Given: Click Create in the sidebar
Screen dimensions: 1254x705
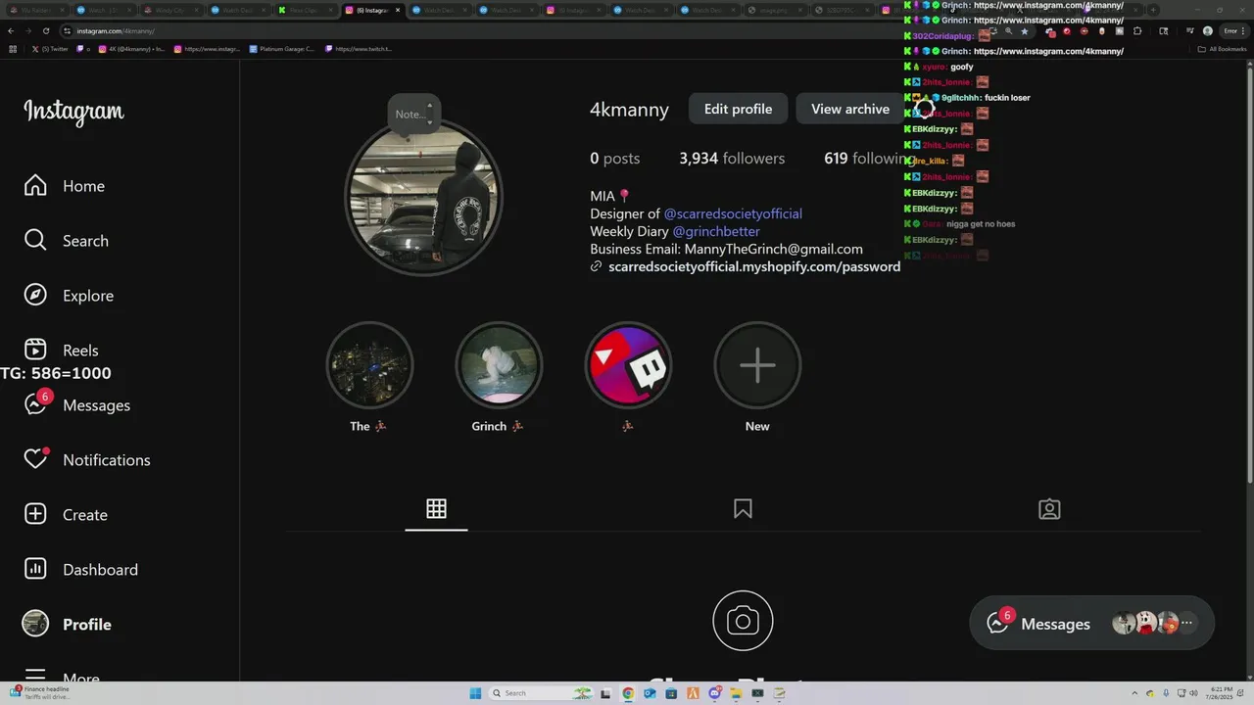Looking at the screenshot, I should pyautogui.click(x=66, y=514).
